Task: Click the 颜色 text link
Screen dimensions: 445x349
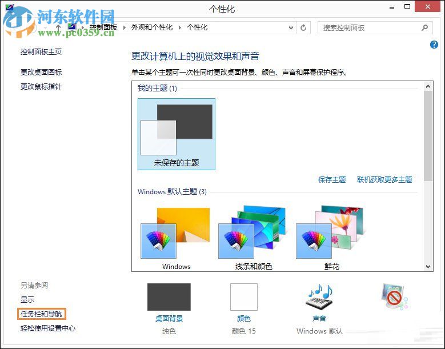Action: (x=244, y=318)
